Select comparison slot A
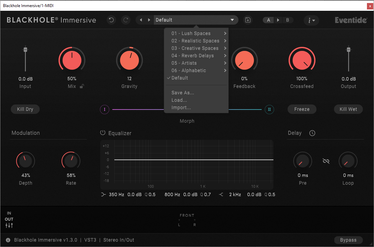Image resolution: width=374 pixels, height=247 pixels. (269, 20)
